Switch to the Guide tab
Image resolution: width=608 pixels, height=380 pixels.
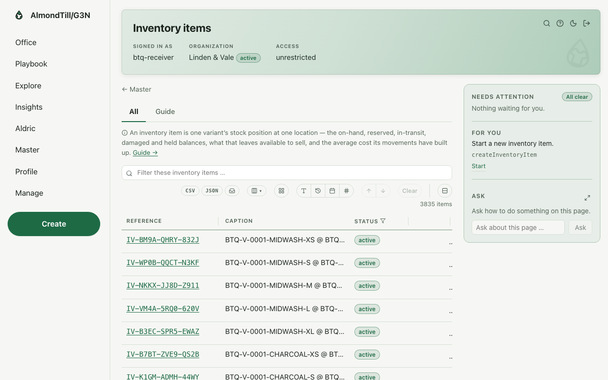click(165, 112)
